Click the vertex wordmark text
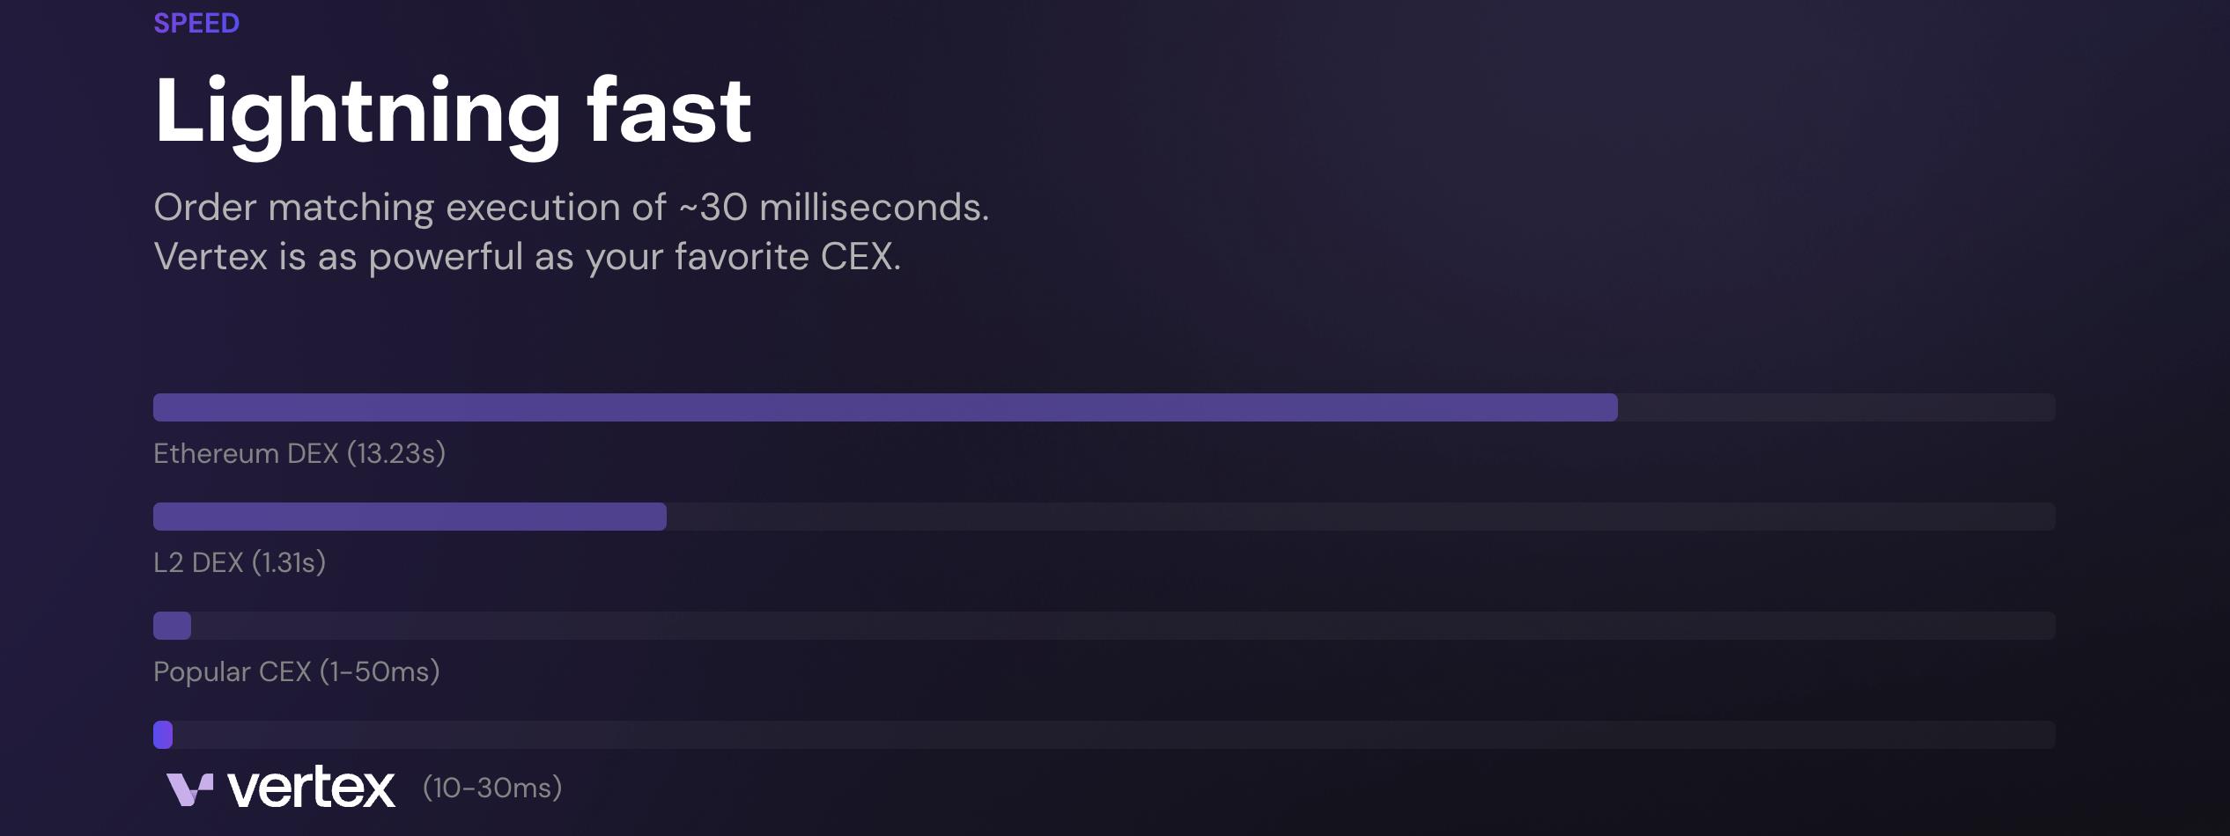Image resolution: width=2230 pixels, height=836 pixels. click(311, 787)
